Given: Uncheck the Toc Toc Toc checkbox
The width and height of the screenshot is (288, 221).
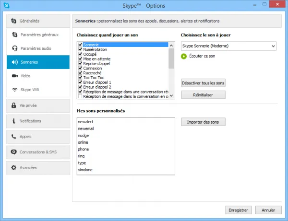Looking at the screenshot, I should coord(80,77).
